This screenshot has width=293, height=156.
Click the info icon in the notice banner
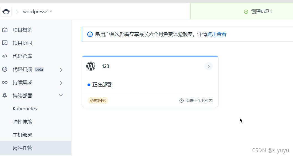(x=90, y=34)
